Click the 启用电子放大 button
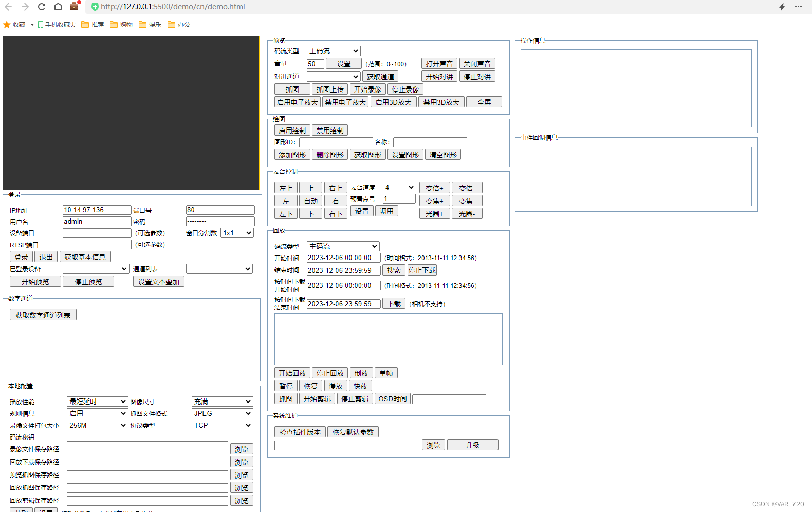This screenshot has height=512, width=812. coord(298,102)
